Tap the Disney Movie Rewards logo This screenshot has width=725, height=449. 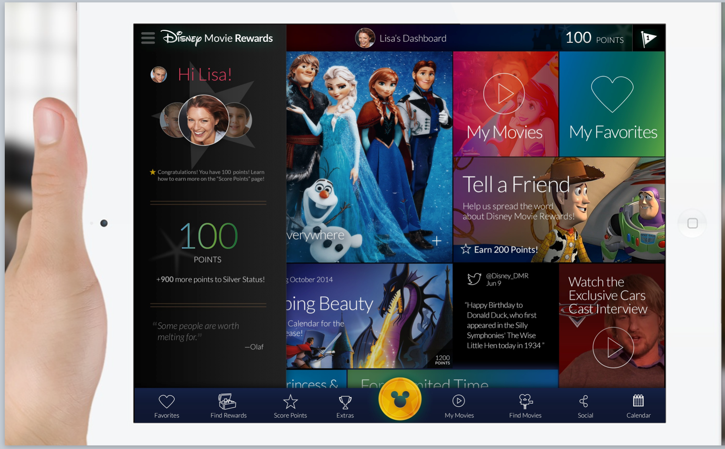(x=217, y=38)
